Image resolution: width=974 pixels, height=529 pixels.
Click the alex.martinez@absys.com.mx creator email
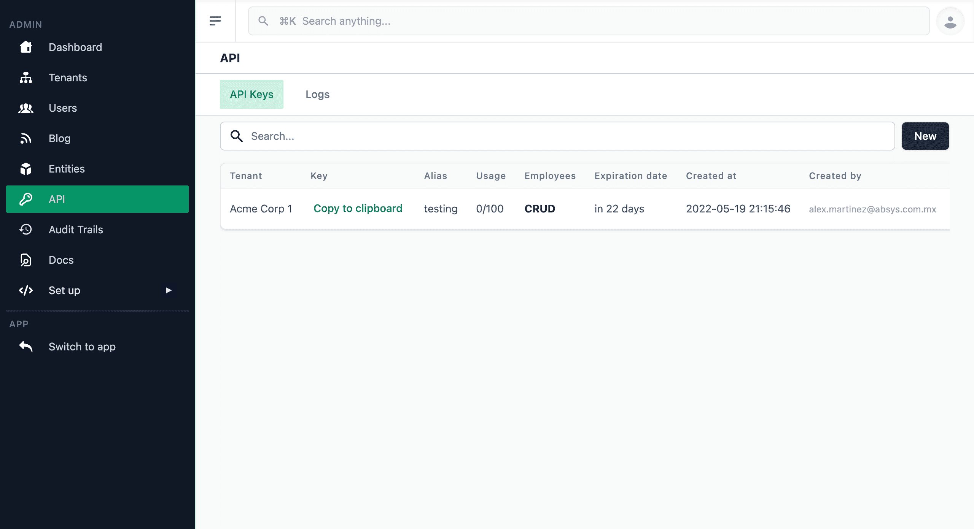[x=872, y=209]
